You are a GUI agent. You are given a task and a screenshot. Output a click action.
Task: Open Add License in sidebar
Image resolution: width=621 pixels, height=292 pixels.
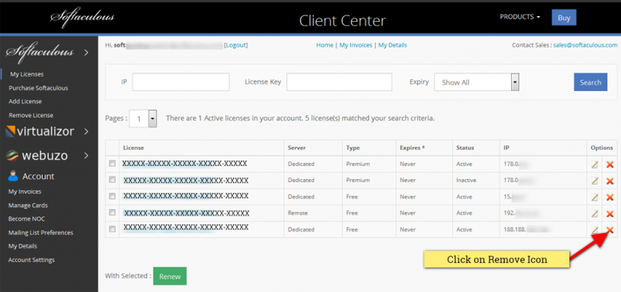[25, 102]
